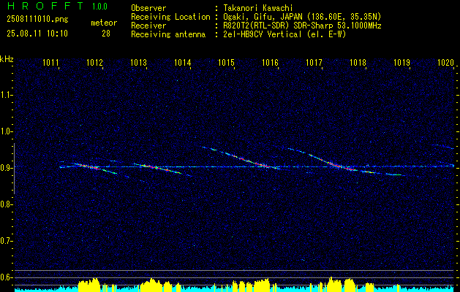Click the date stamp 25.08.11 10:10
460x292 pixels.
37,34
